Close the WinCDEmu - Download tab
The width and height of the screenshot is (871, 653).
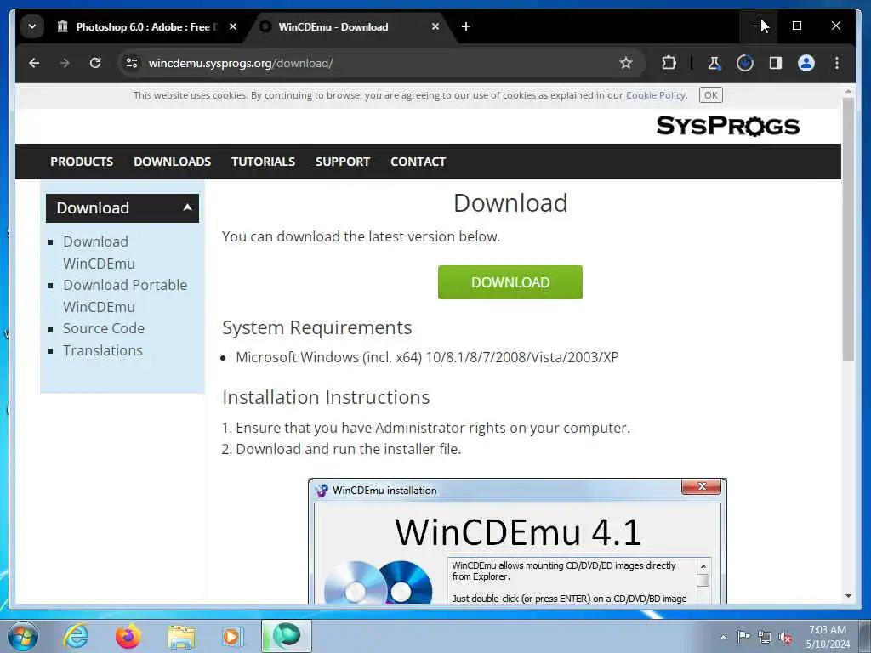coord(435,26)
